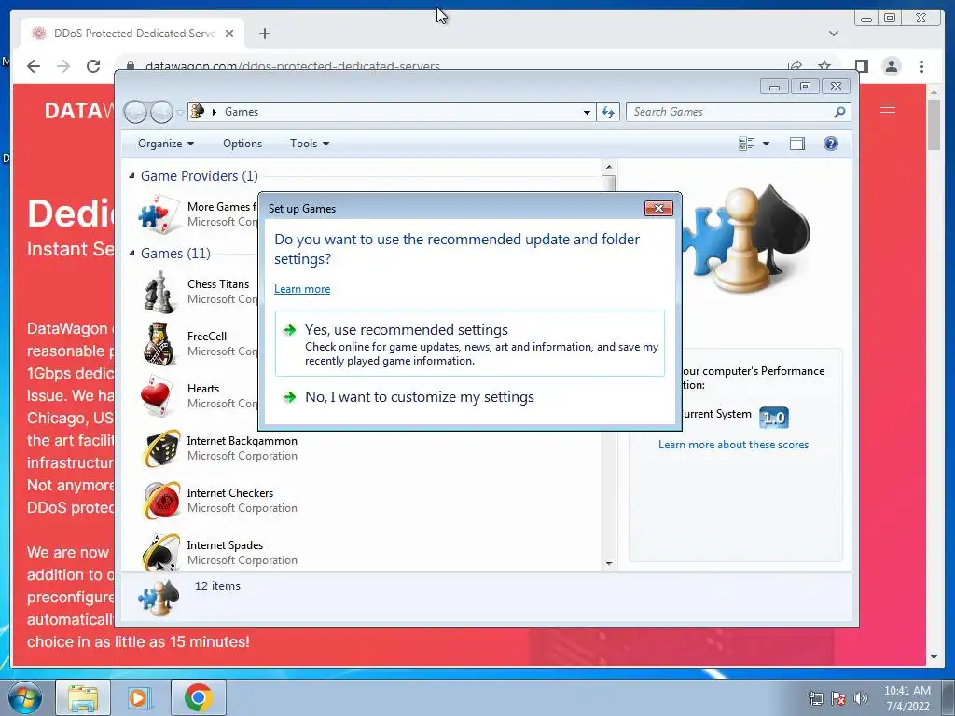This screenshot has width=955, height=716.
Task: Click the Games breadcrumb in address bar
Action: coord(242,112)
